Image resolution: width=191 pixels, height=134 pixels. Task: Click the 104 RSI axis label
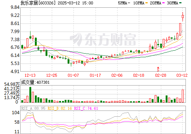tap(15, 112)
